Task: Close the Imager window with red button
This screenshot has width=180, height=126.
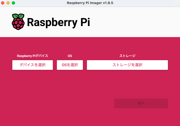Action: tap(3, 3)
